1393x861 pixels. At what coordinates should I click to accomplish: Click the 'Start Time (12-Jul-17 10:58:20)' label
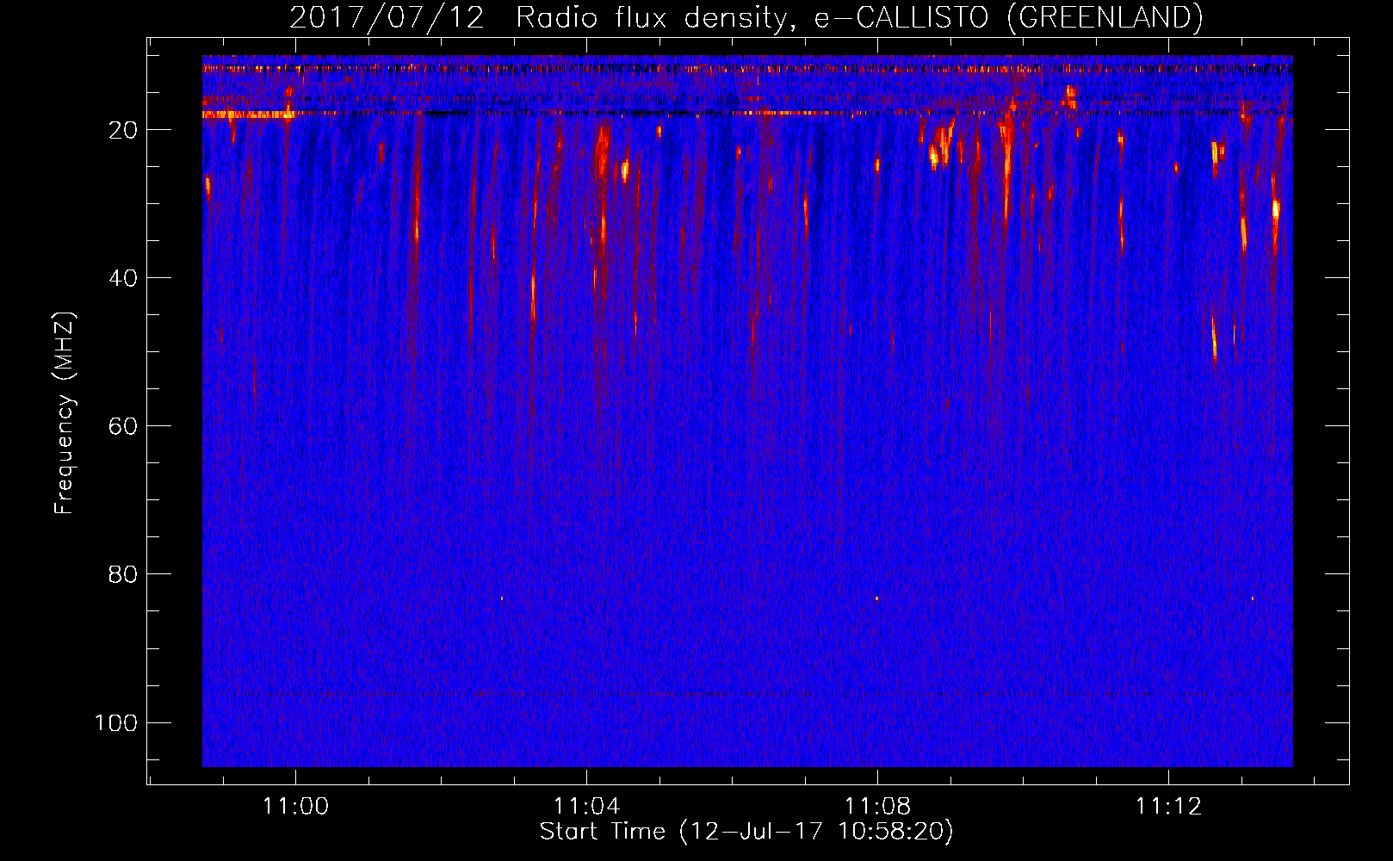coord(746,832)
